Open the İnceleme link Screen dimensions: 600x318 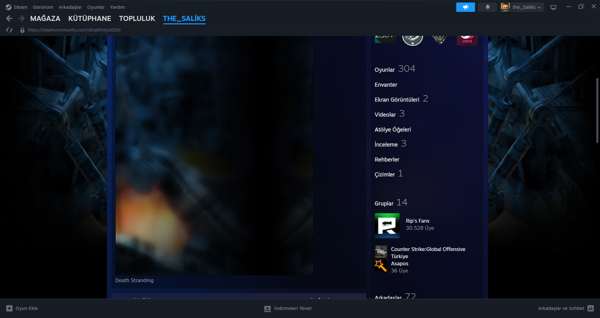[x=391, y=144]
